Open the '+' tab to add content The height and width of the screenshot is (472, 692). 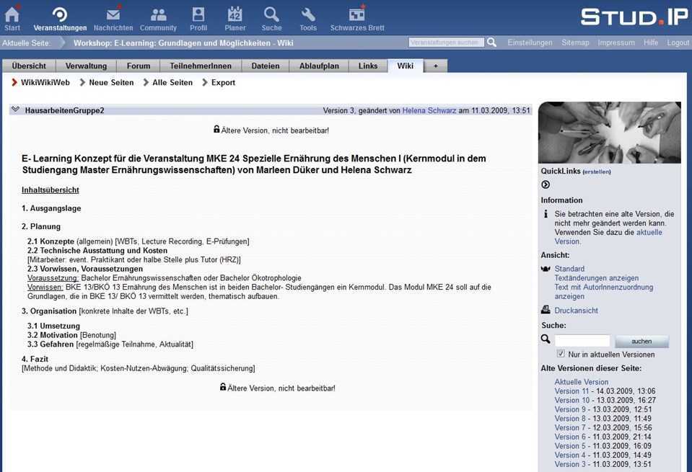click(x=435, y=66)
